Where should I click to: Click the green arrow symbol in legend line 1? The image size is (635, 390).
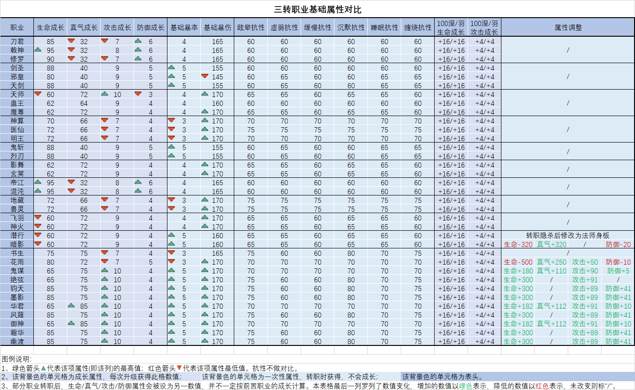(44, 368)
